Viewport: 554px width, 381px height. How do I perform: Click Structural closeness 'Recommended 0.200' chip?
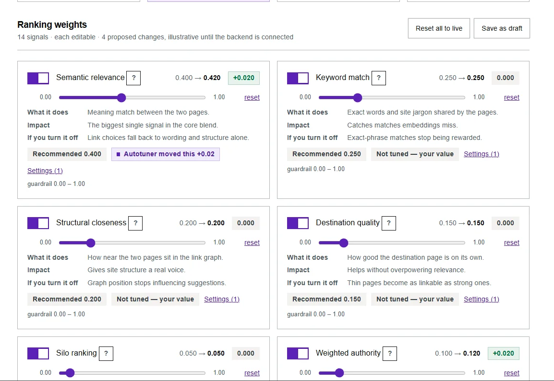[x=67, y=299]
